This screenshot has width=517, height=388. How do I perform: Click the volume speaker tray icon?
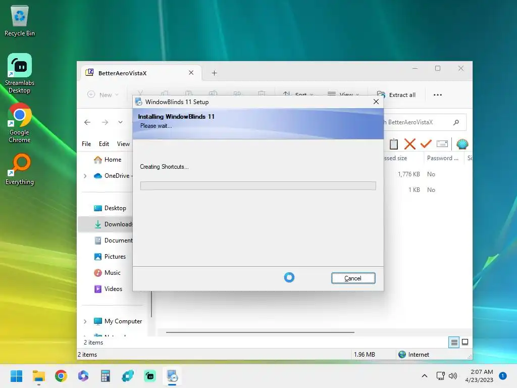pos(453,376)
